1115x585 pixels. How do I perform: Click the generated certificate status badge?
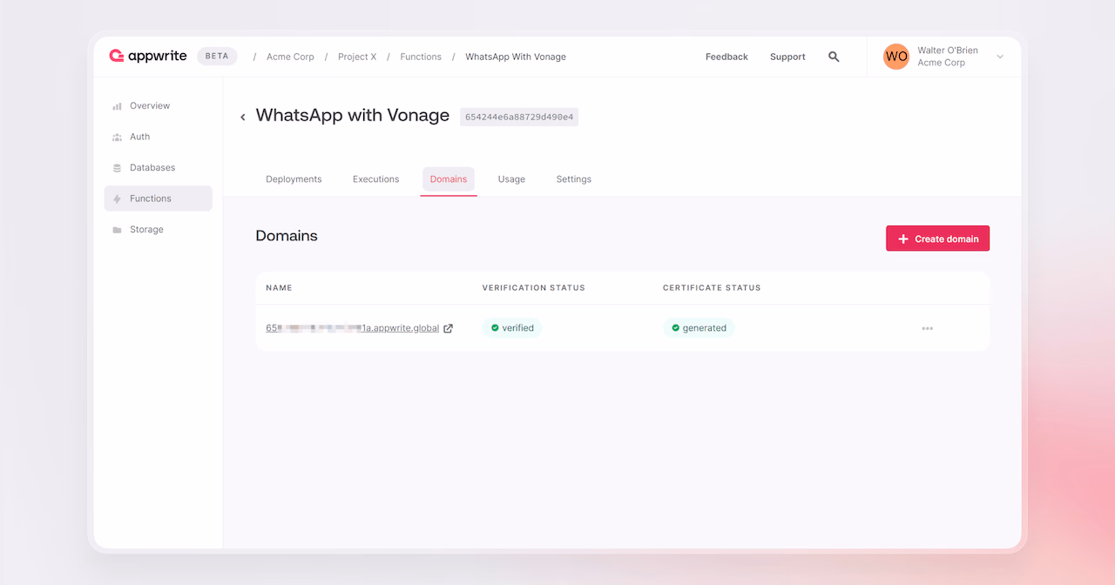699,328
